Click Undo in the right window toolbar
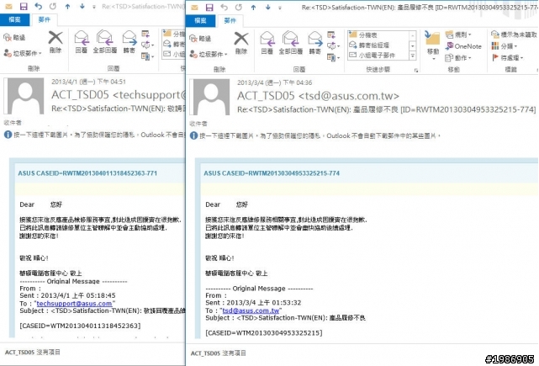The width and height of the screenshot is (539, 366). pyautogui.click(x=225, y=8)
